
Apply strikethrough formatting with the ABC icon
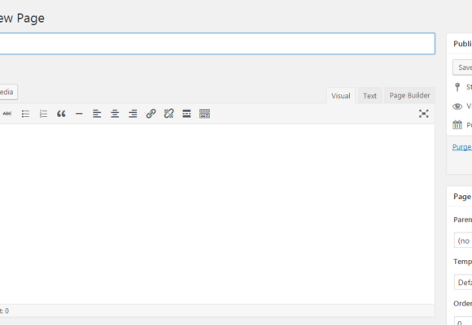(x=7, y=114)
